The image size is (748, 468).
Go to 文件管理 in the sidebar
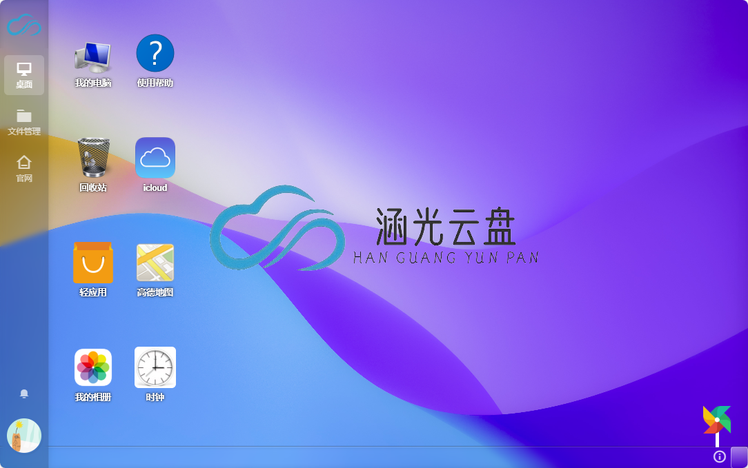point(24,122)
